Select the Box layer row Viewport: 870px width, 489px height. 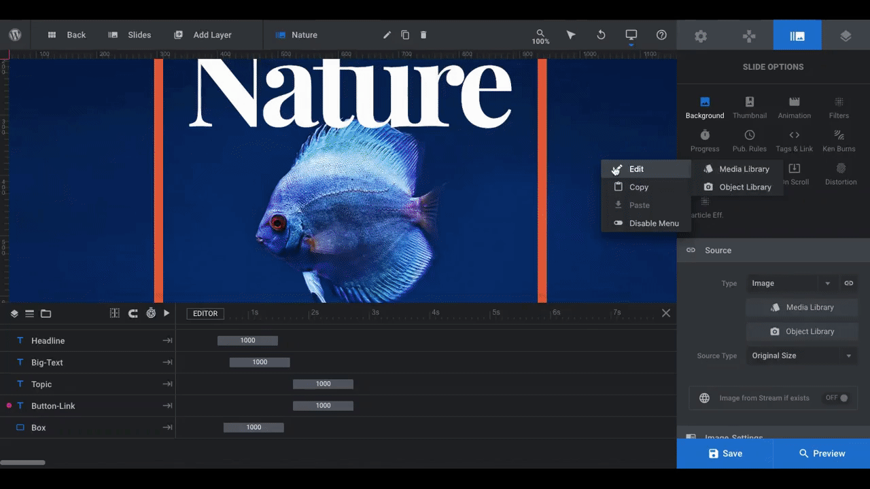pos(88,428)
